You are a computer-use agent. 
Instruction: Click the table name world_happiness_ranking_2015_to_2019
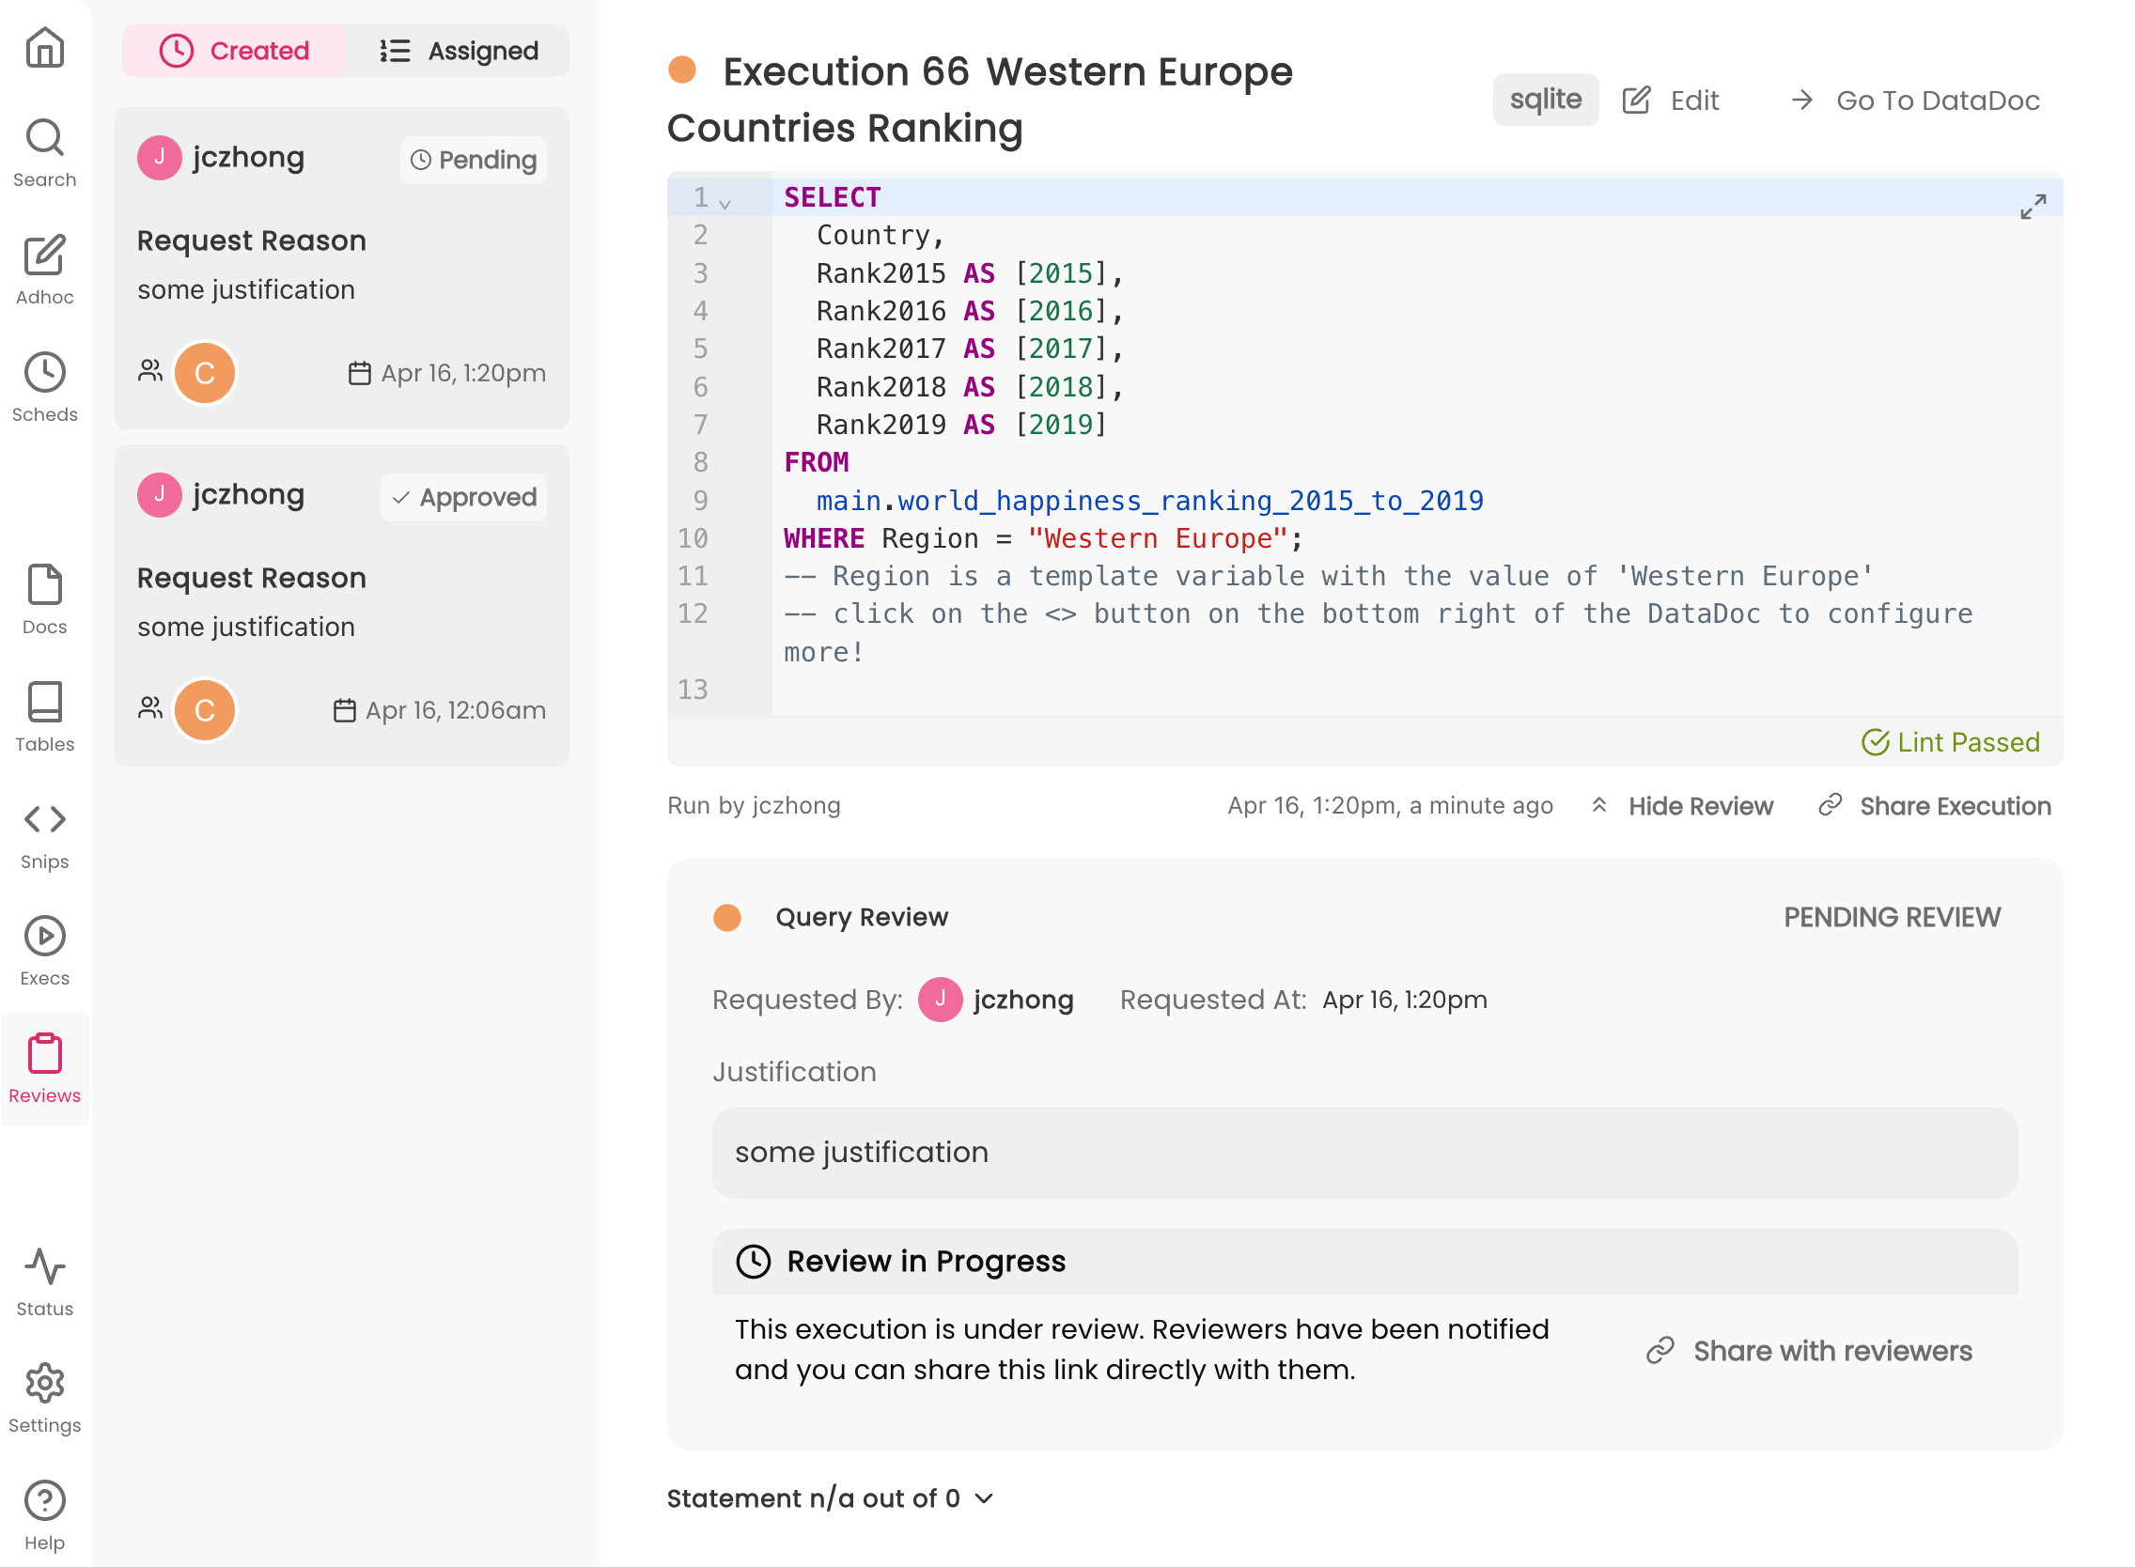coord(1190,501)
